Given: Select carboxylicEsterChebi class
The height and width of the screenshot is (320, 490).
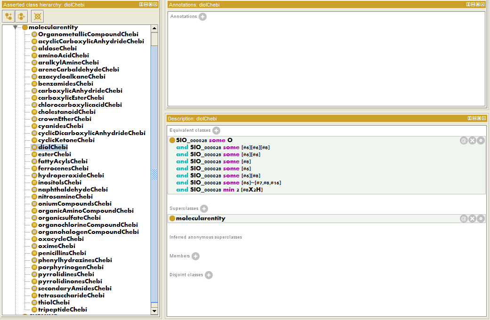Looking at the screenshot, I should pyautogui.click(x=71, y=98).
